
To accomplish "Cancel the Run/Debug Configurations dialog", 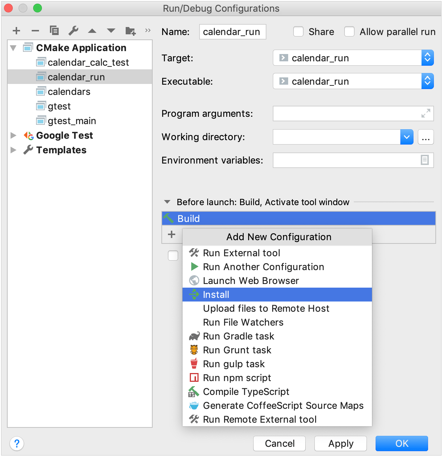I will pos(279,443).
